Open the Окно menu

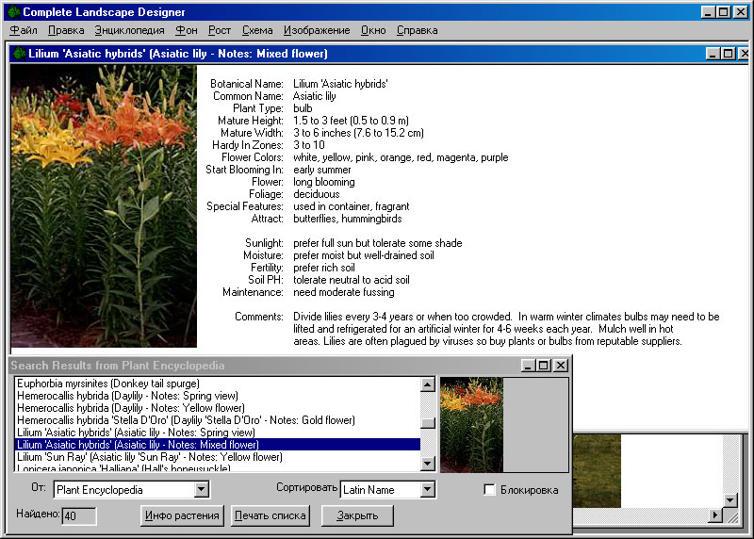point(373,30)
